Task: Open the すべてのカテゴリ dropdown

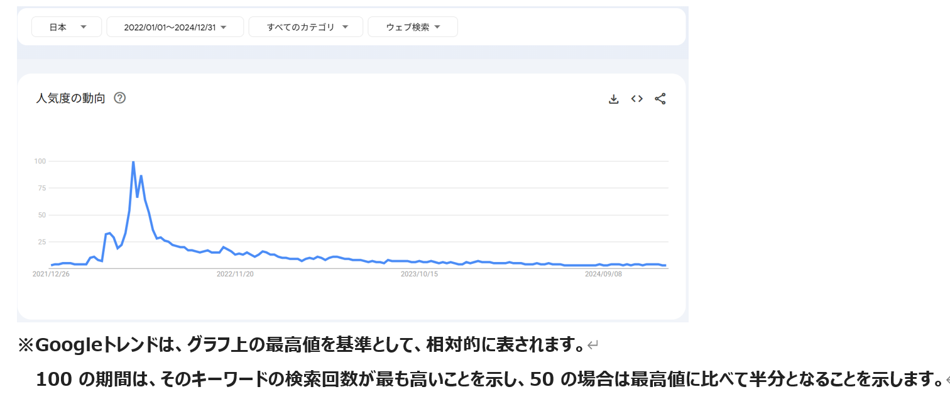Action: point(305,27)
